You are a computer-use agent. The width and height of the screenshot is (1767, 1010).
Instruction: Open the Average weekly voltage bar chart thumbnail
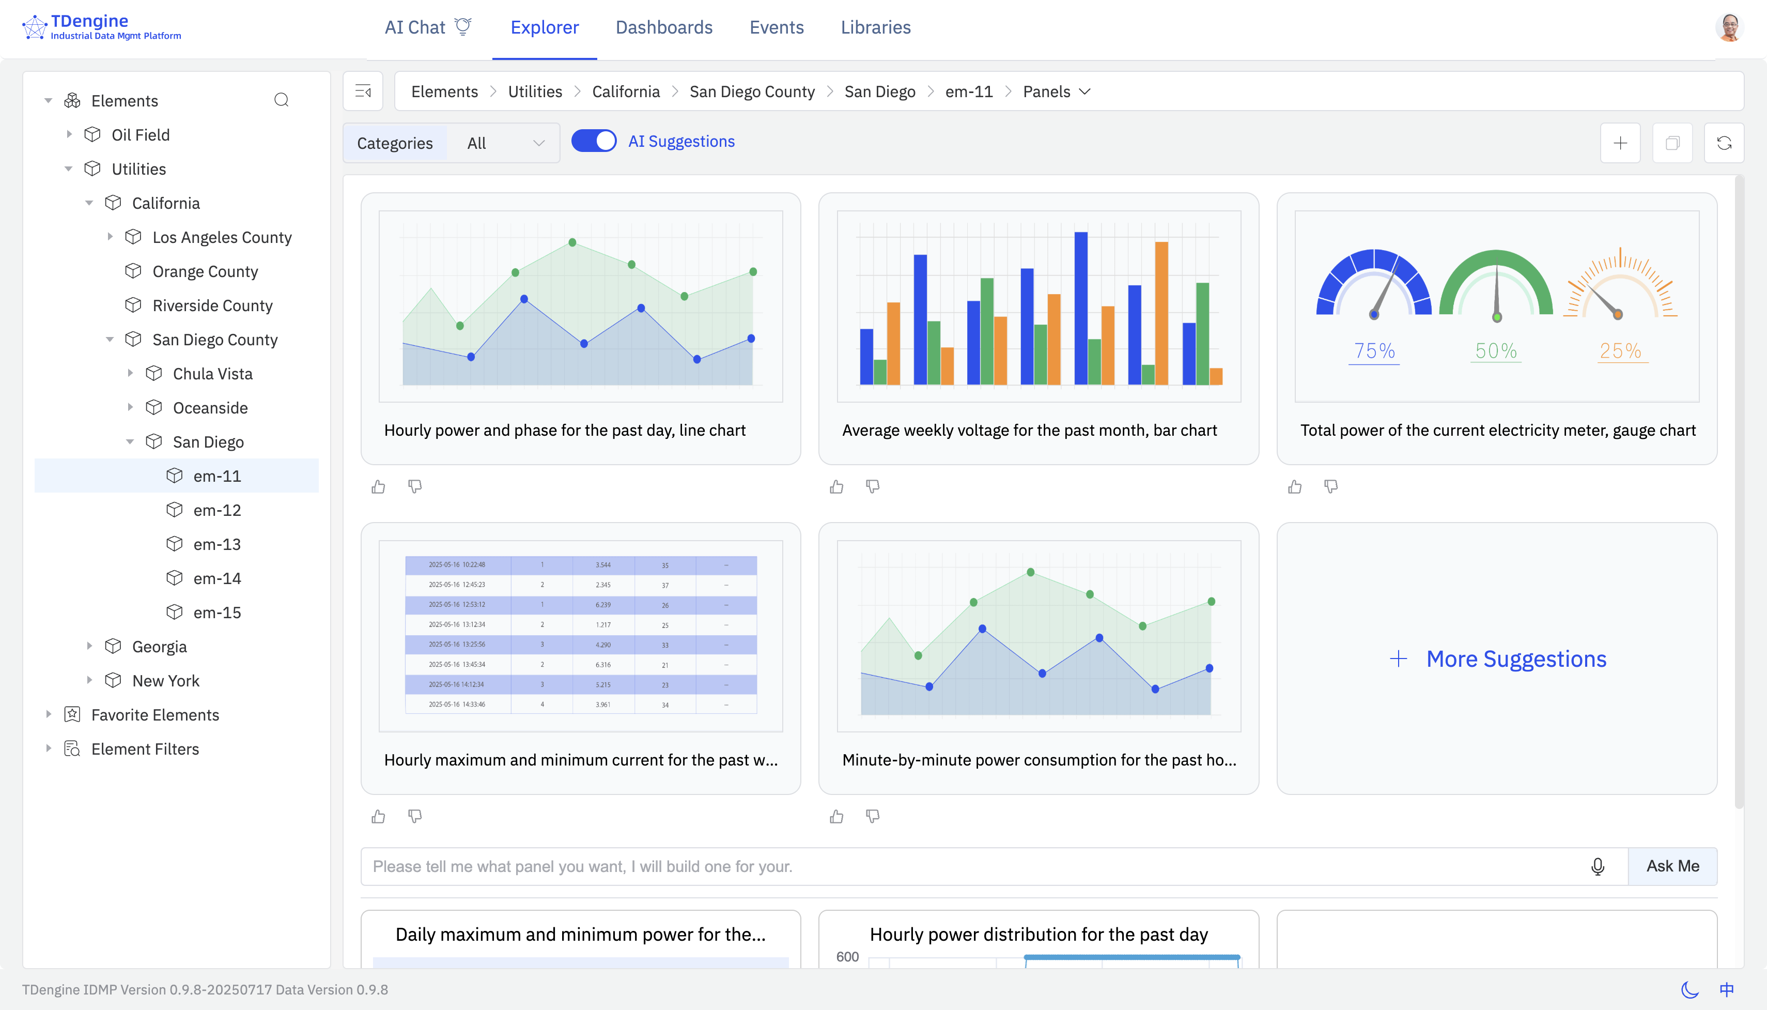coord(1038,306)
